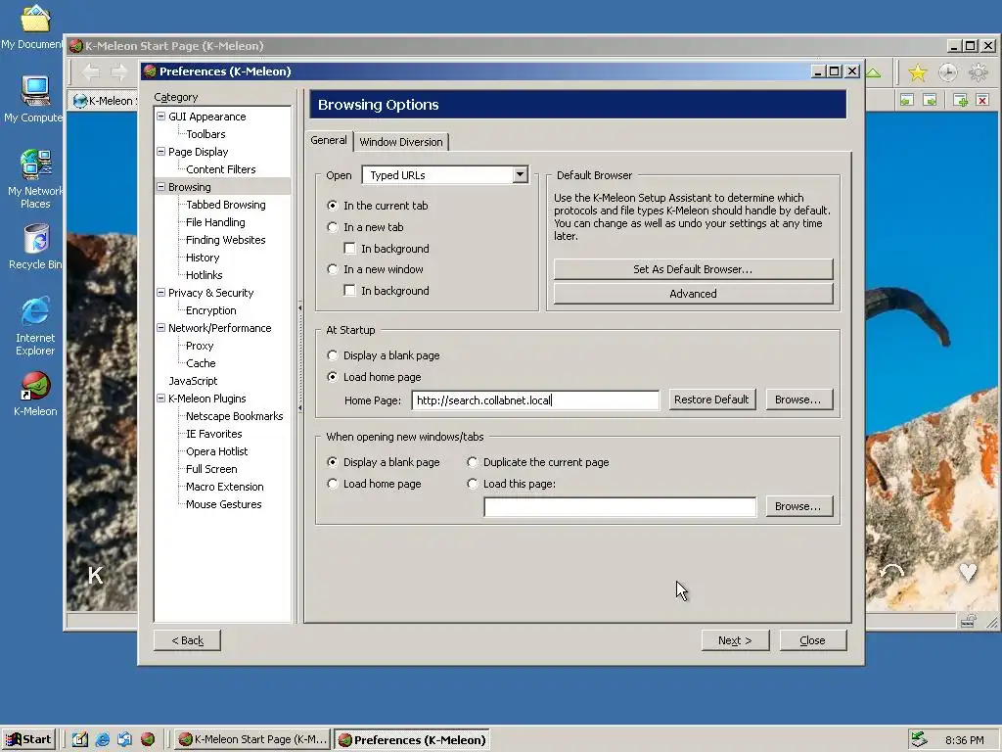
Task: Click Close button in Preferences
Action: 813,640
